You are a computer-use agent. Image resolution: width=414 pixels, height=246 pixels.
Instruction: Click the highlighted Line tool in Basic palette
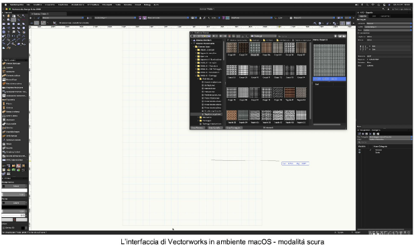point(13,20)
